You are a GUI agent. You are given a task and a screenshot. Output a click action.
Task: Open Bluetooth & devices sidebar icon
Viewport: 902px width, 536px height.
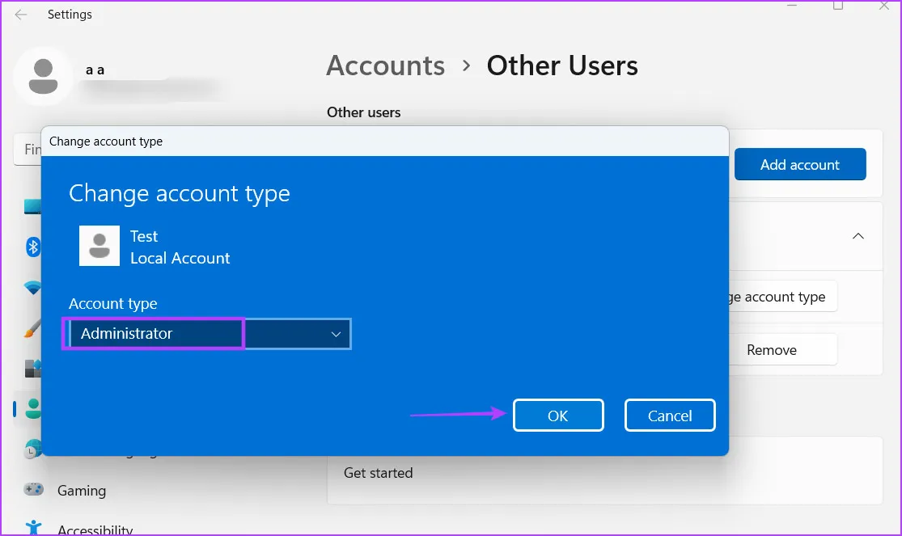tap(33, 247)
